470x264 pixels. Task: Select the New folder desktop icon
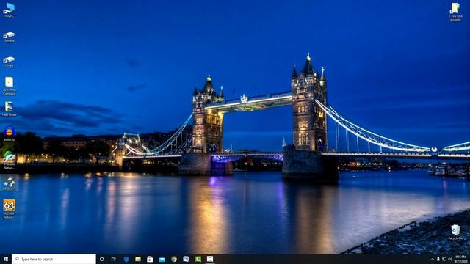[9, 109]
